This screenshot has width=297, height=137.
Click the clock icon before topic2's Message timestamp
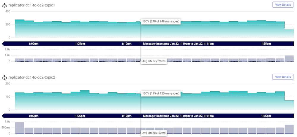140,116
